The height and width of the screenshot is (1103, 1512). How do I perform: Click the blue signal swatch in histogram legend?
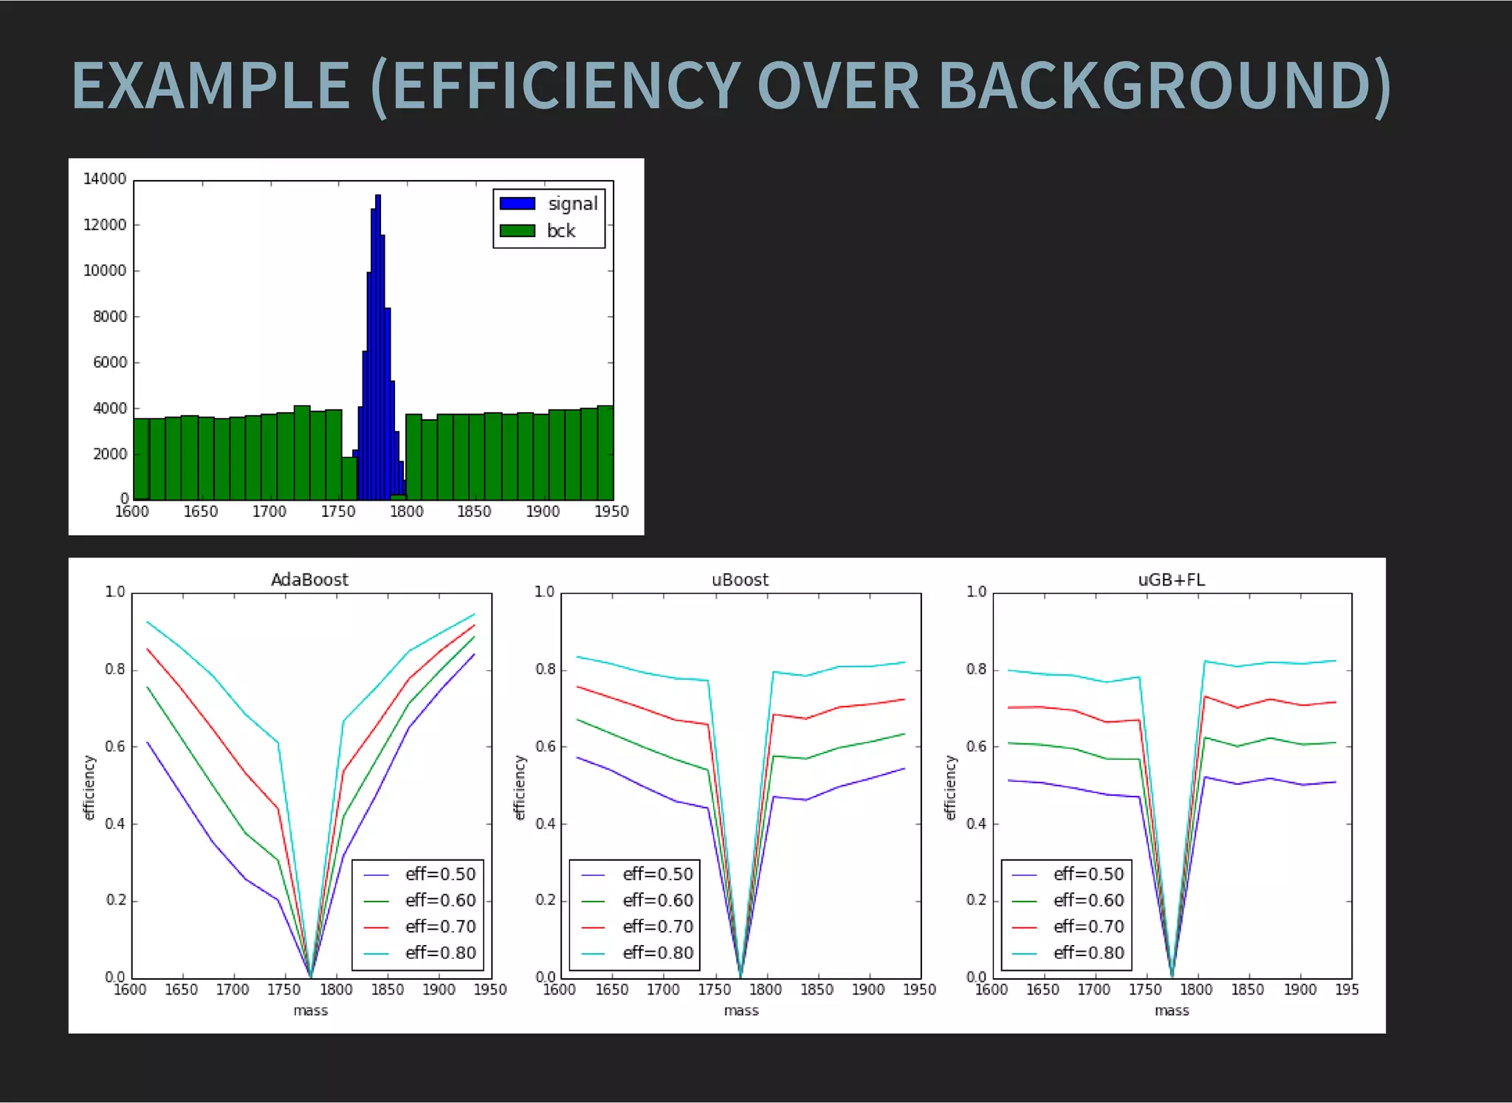tap(518, 203)
